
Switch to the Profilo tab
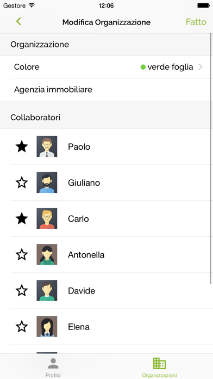53,367
